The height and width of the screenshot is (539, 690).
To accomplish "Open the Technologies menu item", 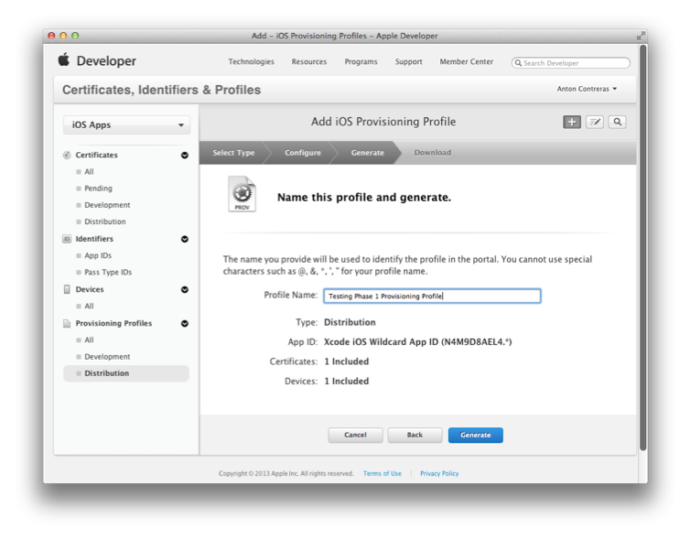I will (251, 62).
